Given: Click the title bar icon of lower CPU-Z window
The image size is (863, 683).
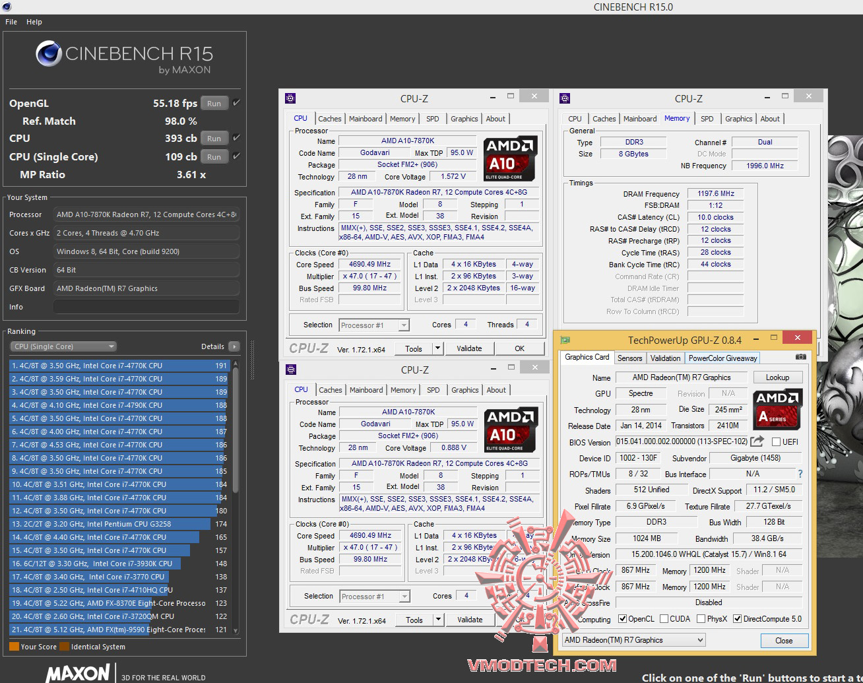Looking at the screenshot, I should tap(290, 370).
